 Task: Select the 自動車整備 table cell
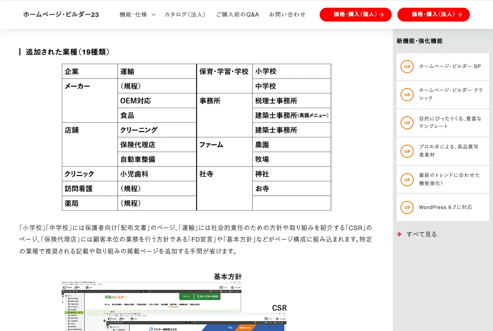[x=157, y=159]
